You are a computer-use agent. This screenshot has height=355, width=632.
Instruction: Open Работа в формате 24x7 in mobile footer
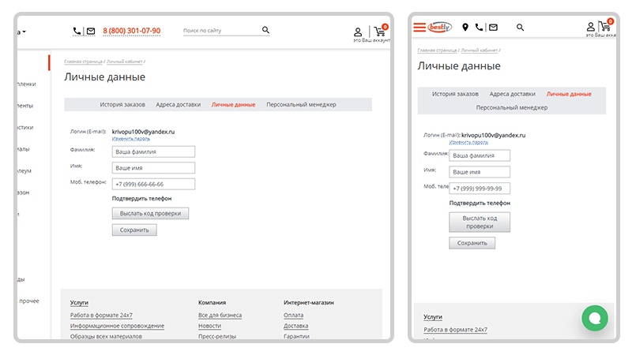coord(456,330)
